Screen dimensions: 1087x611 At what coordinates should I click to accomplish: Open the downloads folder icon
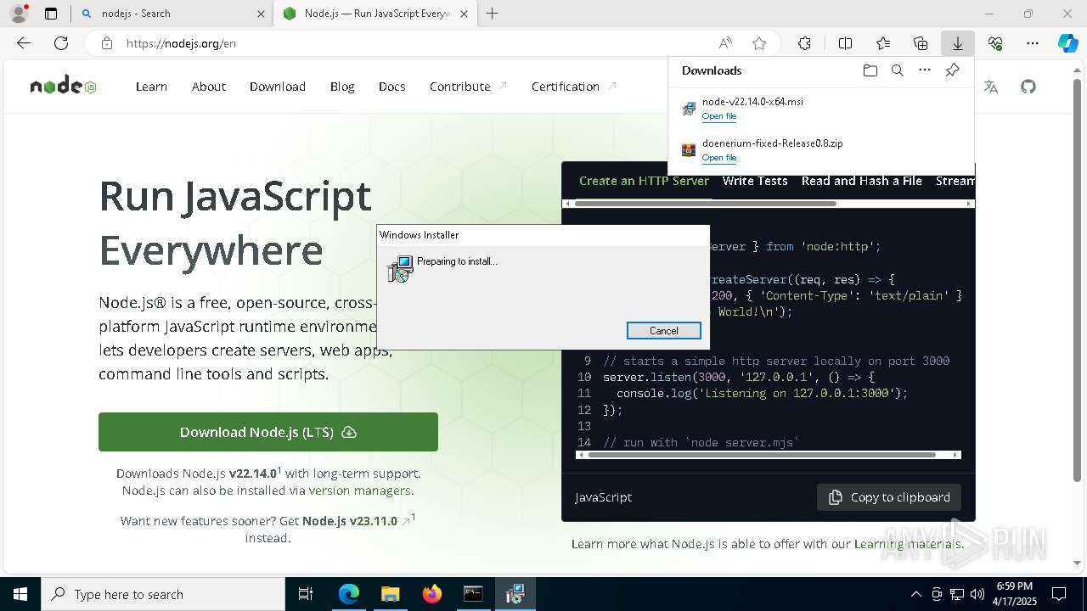870,70
